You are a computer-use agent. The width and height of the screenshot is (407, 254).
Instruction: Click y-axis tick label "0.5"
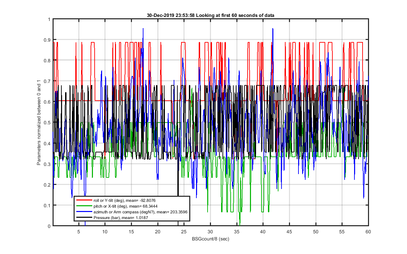click(47, 123)
